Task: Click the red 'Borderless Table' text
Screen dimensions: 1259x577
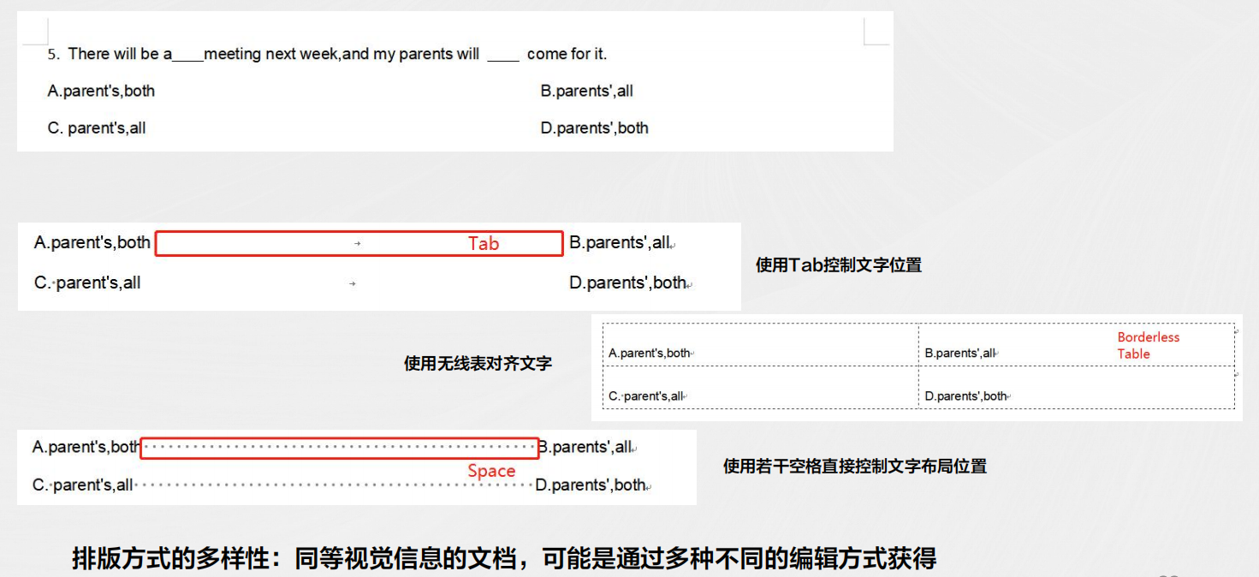Action: pyautogui.click(x=1149, y=346)
